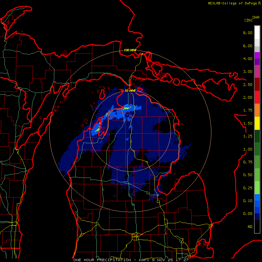The width and height of the screenshot is (262, 262).
Task: Click the ND legend label
Action: point(250,227)
